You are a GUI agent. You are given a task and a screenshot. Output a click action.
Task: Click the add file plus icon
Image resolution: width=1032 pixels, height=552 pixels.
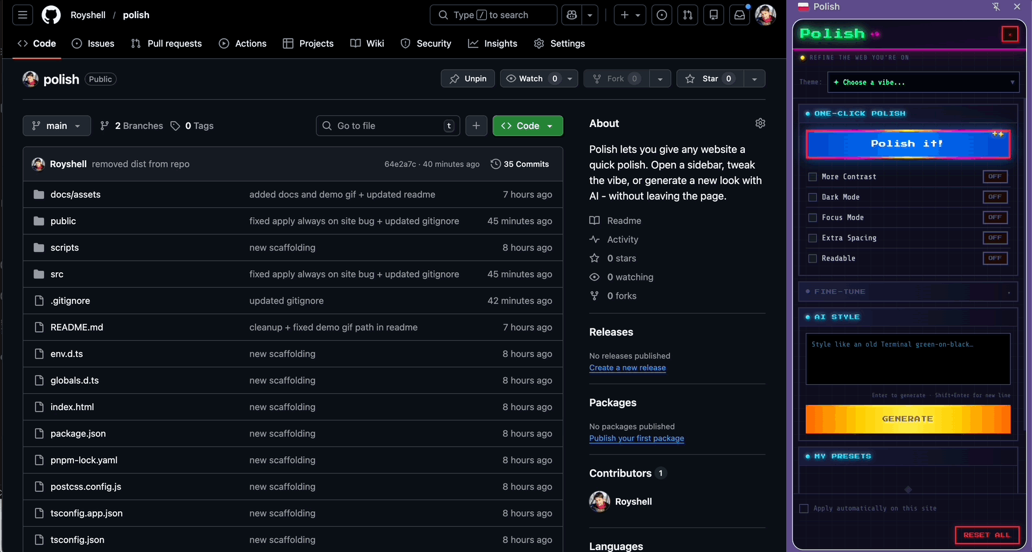[476, 126]
